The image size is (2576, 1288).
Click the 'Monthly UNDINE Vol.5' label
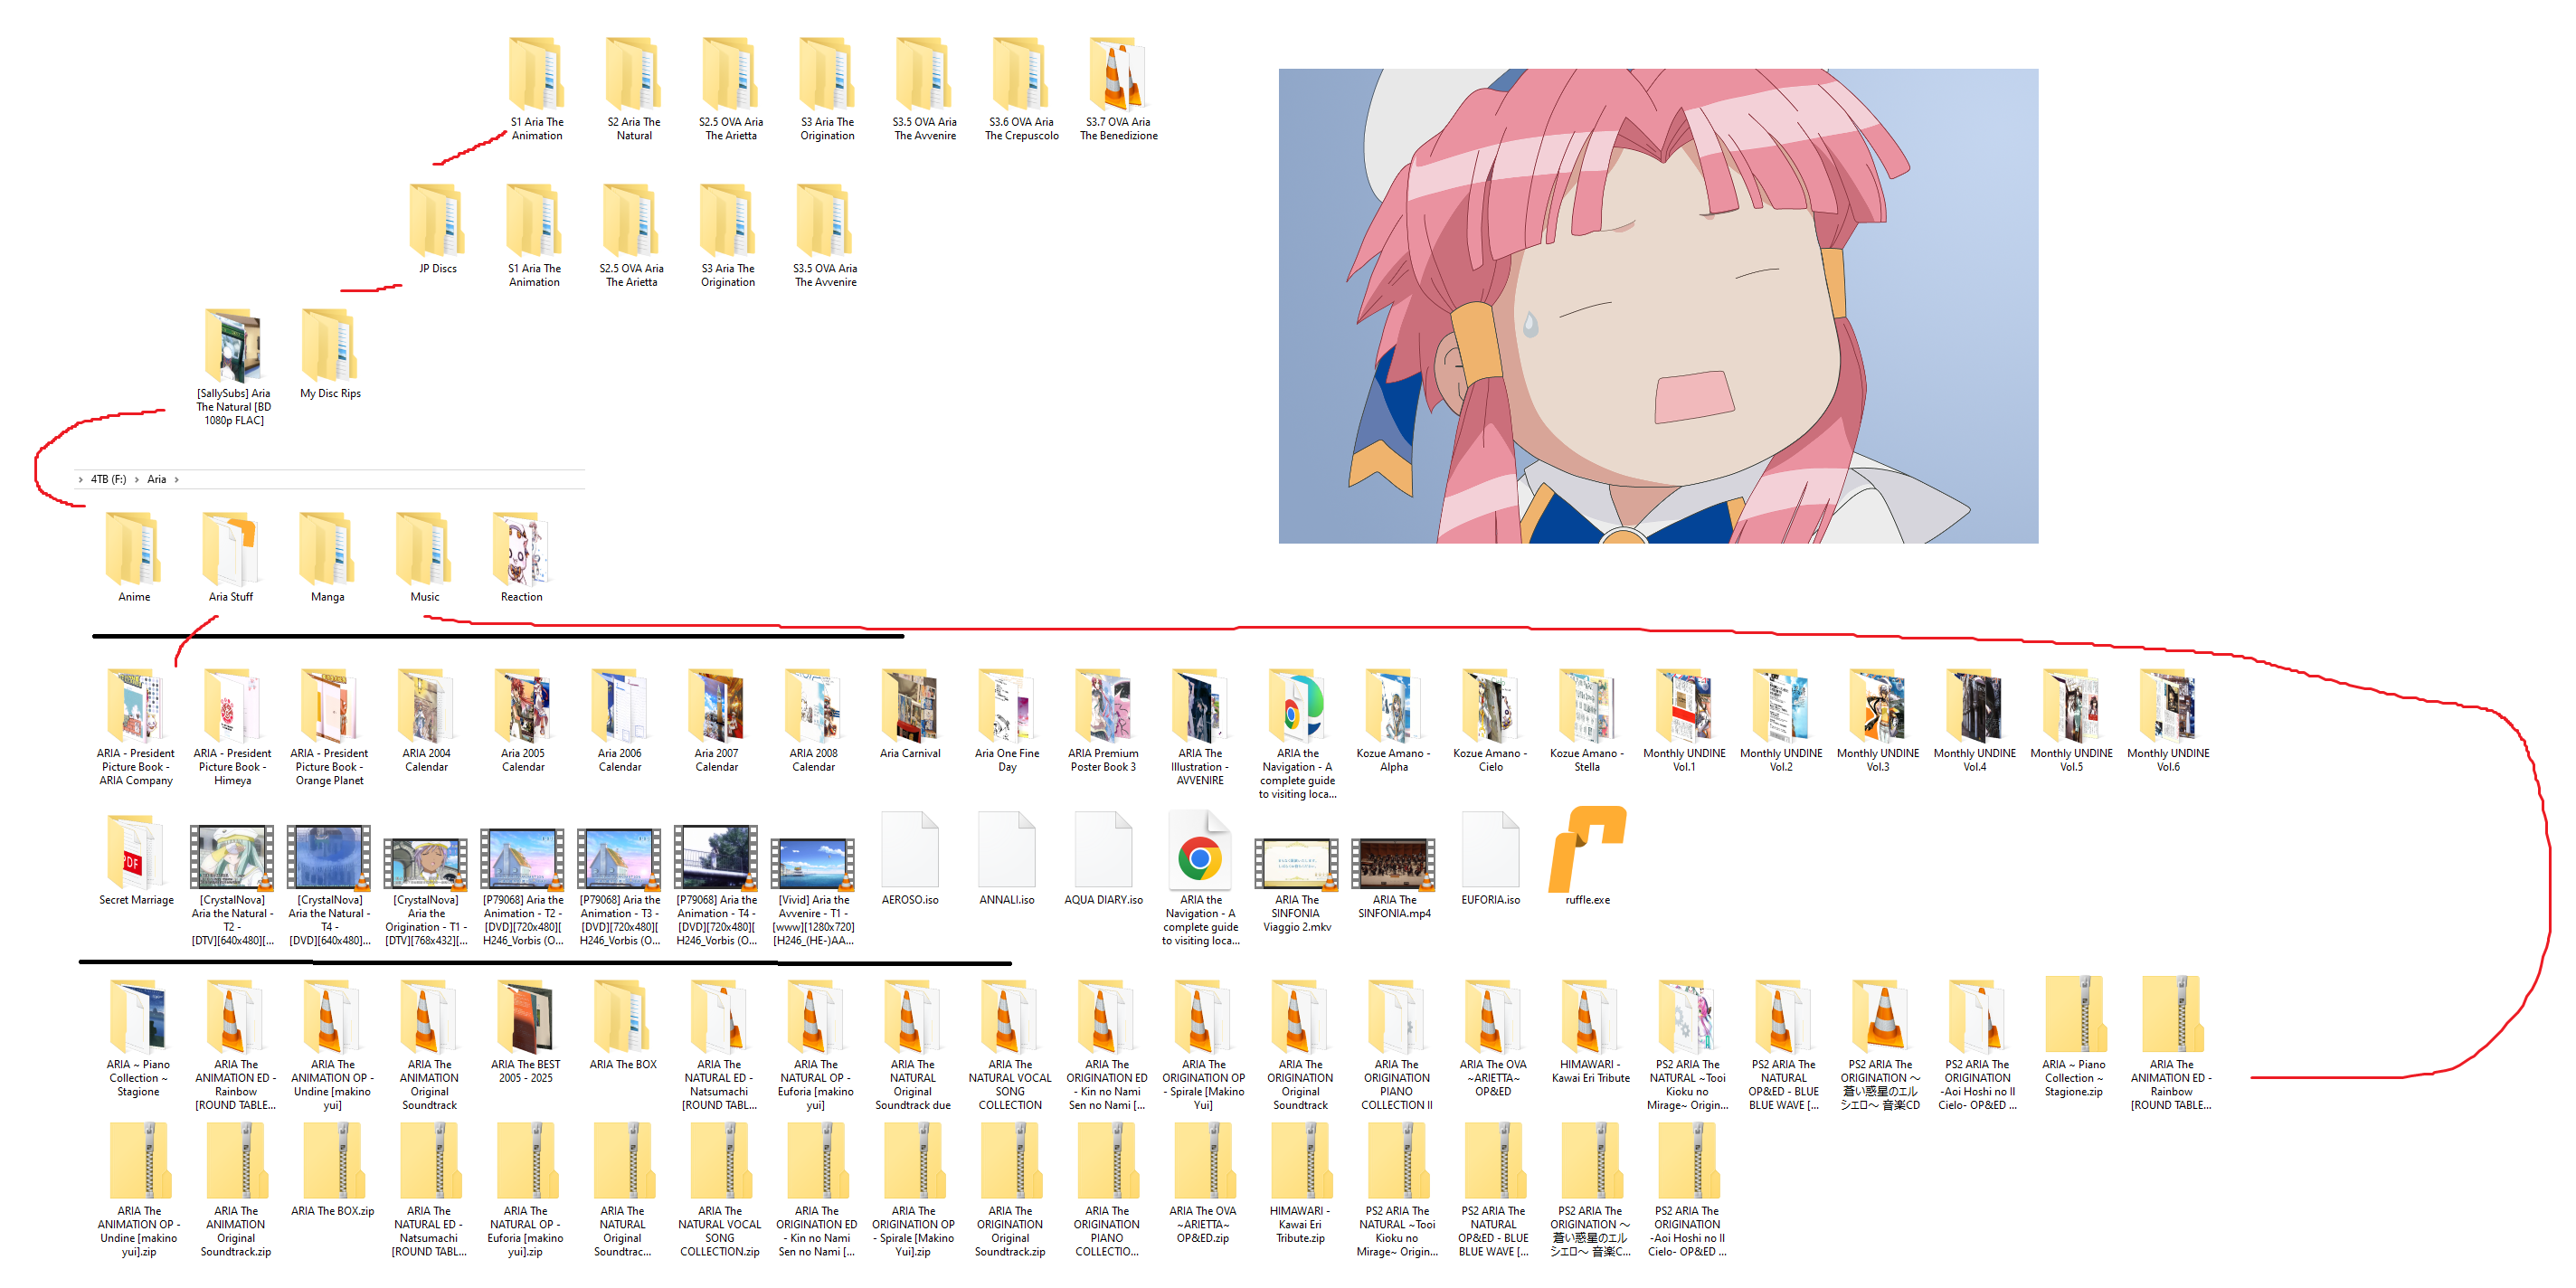[2071, 760]
